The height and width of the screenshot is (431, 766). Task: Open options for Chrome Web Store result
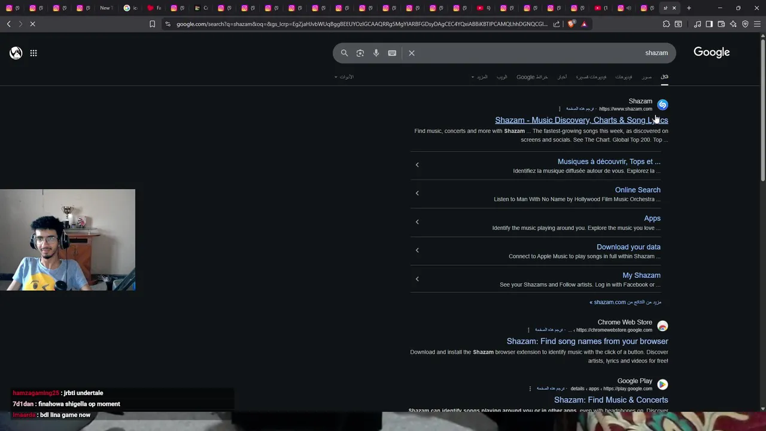528,330
